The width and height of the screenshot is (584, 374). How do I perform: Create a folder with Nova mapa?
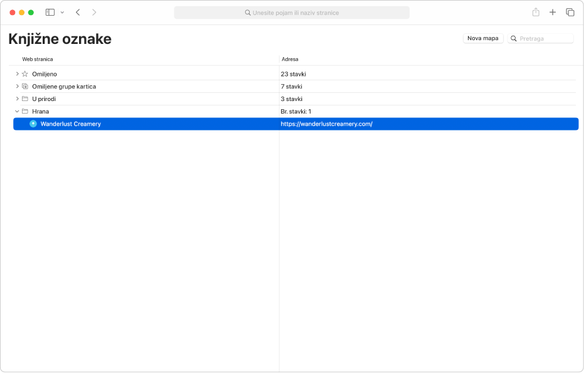click(483, 38)
